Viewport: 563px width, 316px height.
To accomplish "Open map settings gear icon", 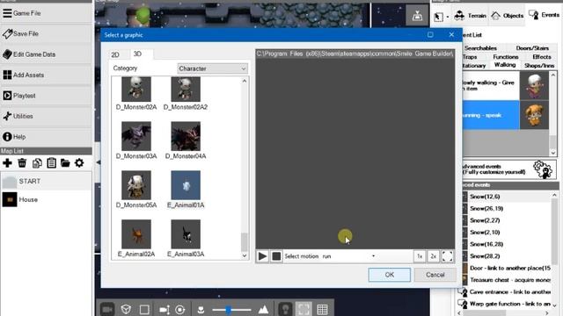I will [79, 163].
